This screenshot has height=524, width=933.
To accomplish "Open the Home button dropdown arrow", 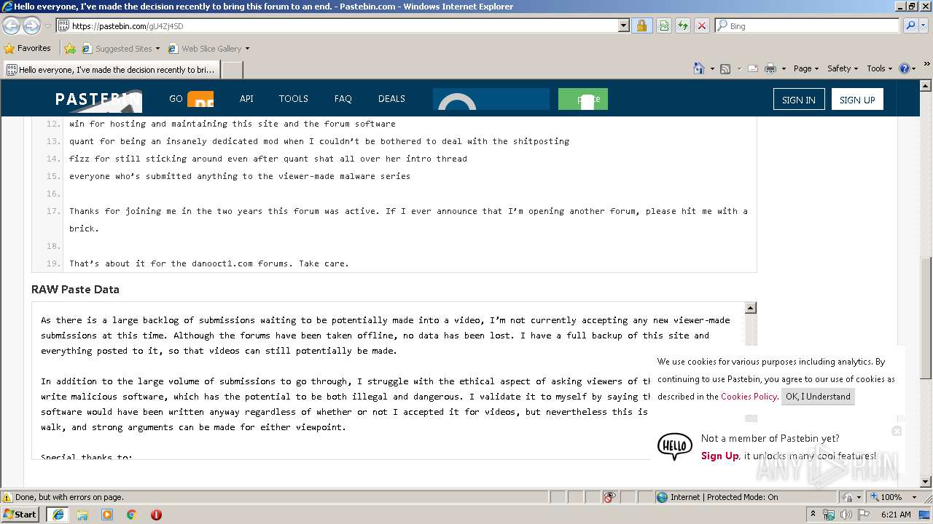I will pos(712,68).
